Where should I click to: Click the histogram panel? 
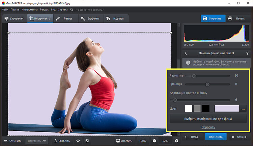pyautogui.click(x=216, y=33)
